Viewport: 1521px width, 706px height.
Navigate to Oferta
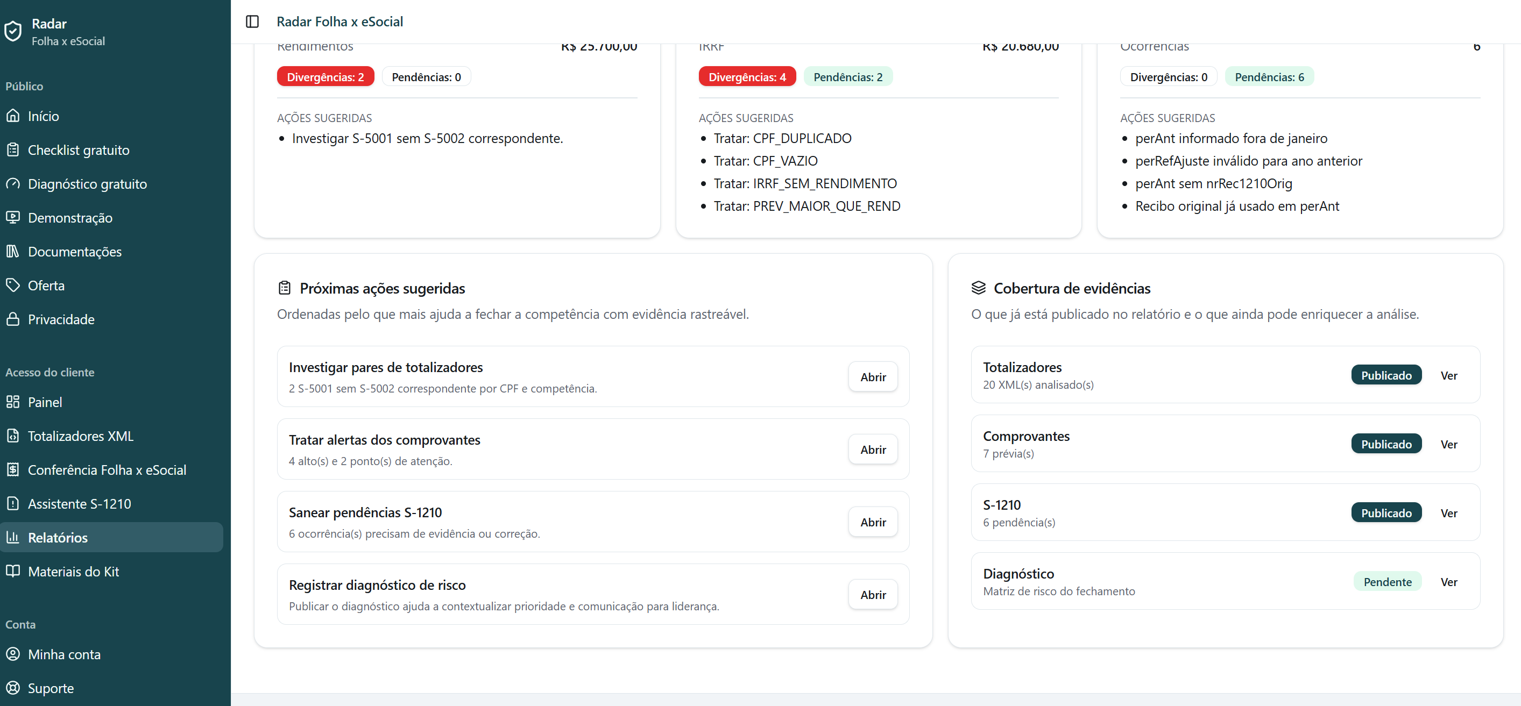[111, 285]
